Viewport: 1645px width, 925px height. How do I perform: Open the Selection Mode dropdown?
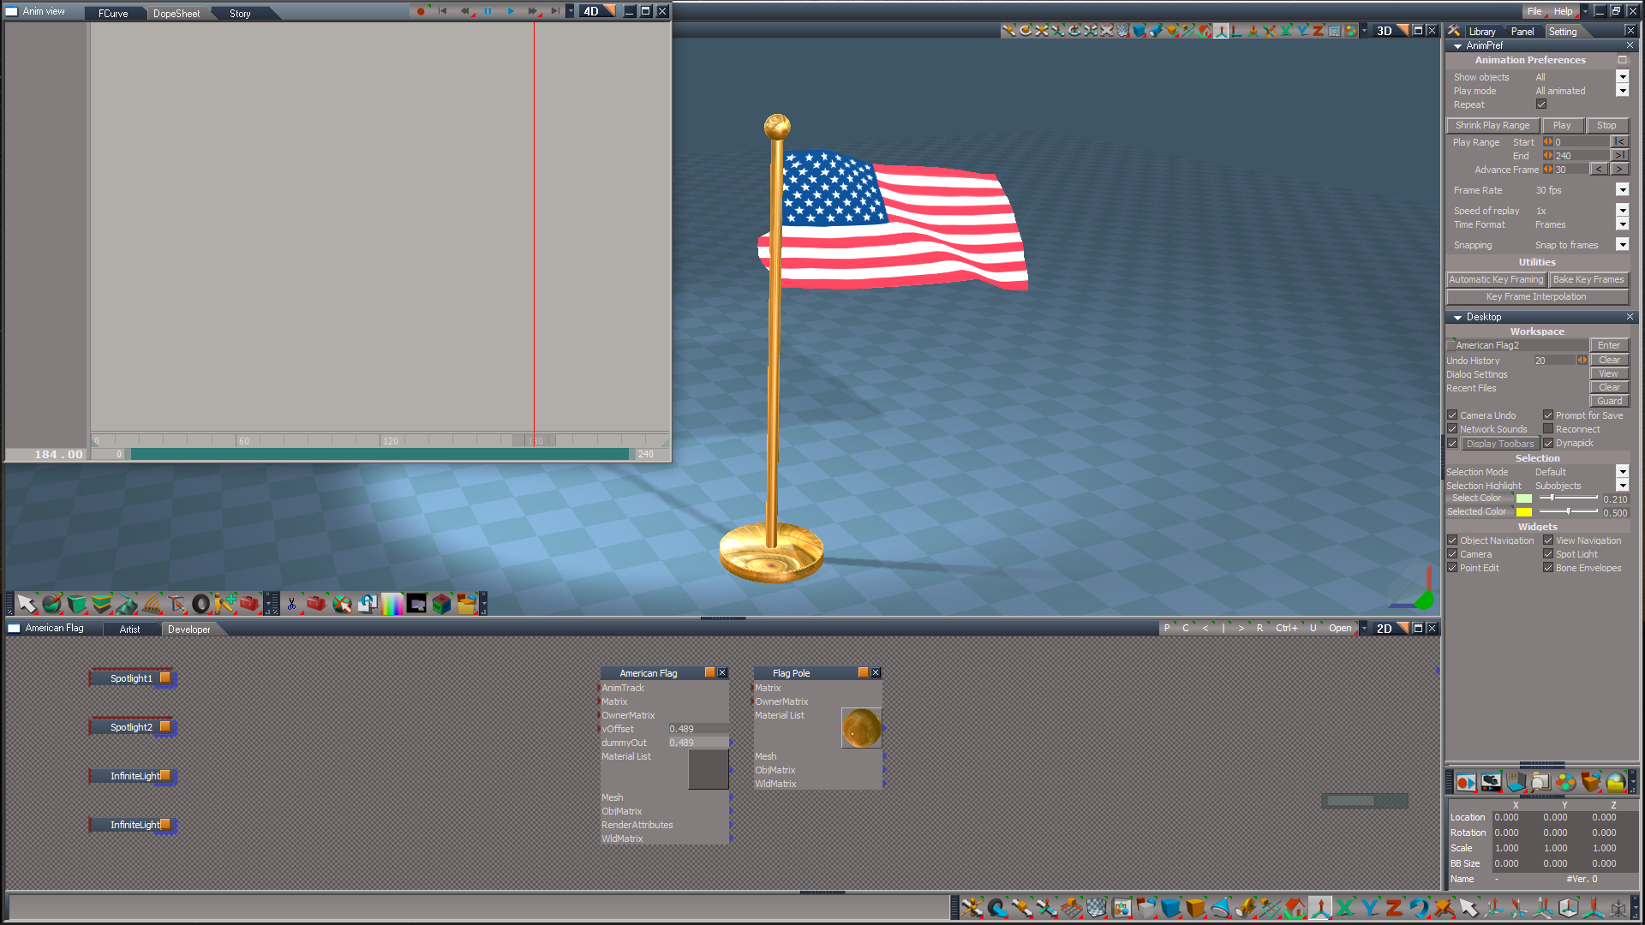1622,472
